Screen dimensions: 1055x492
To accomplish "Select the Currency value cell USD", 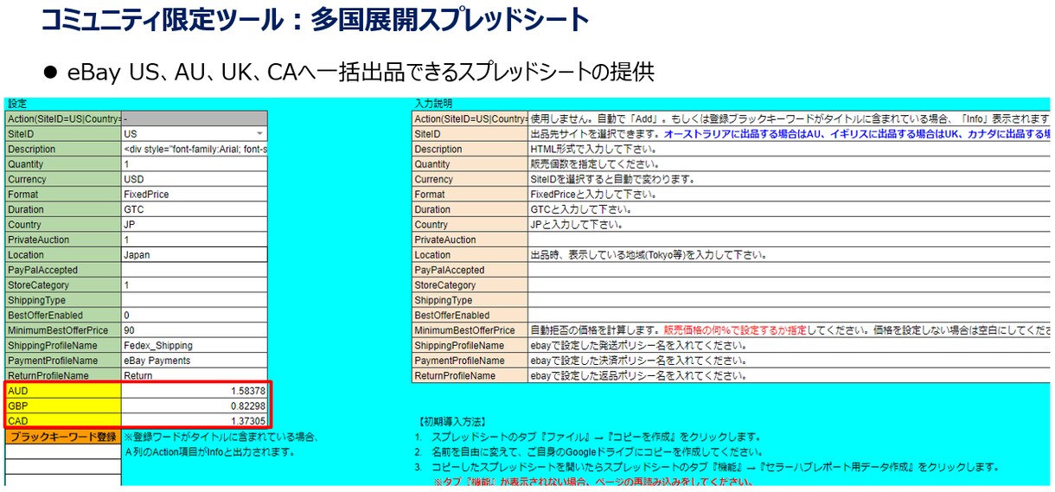I will click(195, 179).
